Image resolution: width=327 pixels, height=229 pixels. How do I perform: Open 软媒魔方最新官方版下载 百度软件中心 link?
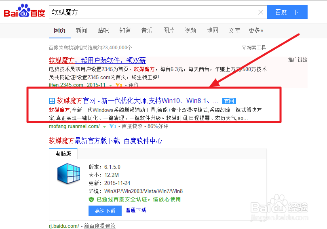105,141
